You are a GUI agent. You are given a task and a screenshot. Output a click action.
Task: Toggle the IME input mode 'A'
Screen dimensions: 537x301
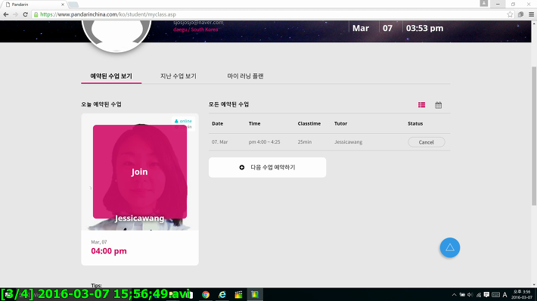pyautogui.click(x=504, y=294)
